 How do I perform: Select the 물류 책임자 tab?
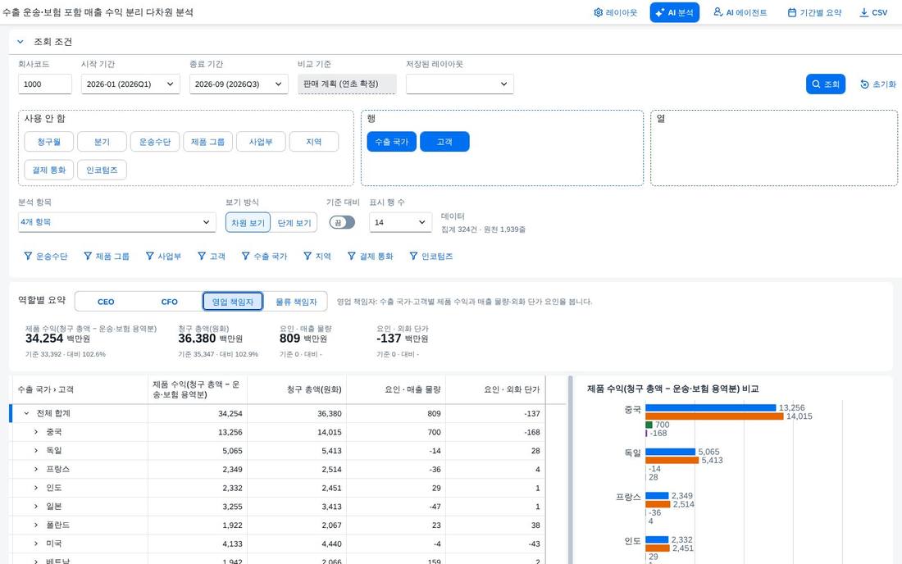pyautogui.click(x=296, y=302)
